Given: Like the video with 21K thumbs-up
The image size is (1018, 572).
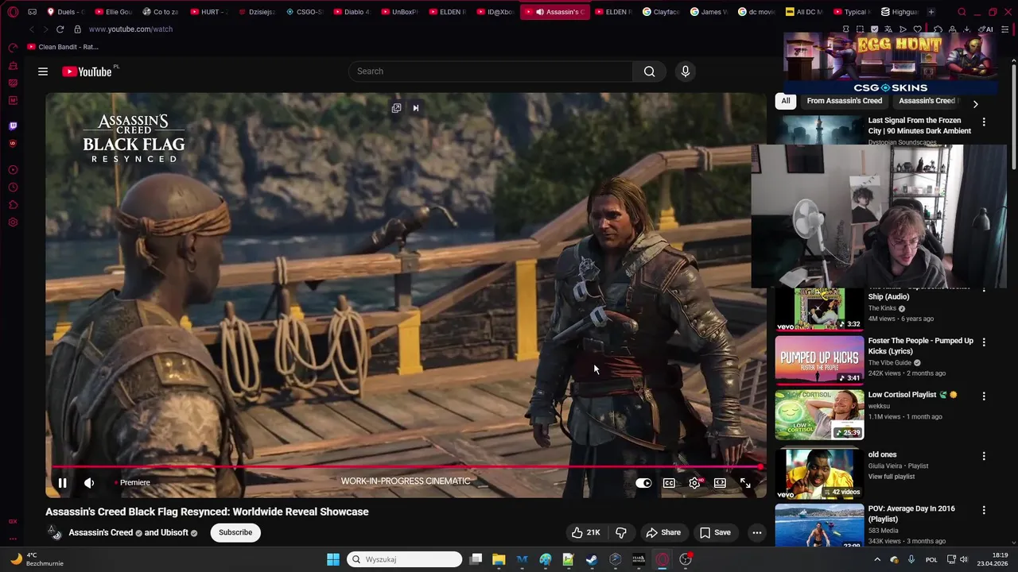Looking at the screenshot, I should (585, 532).
